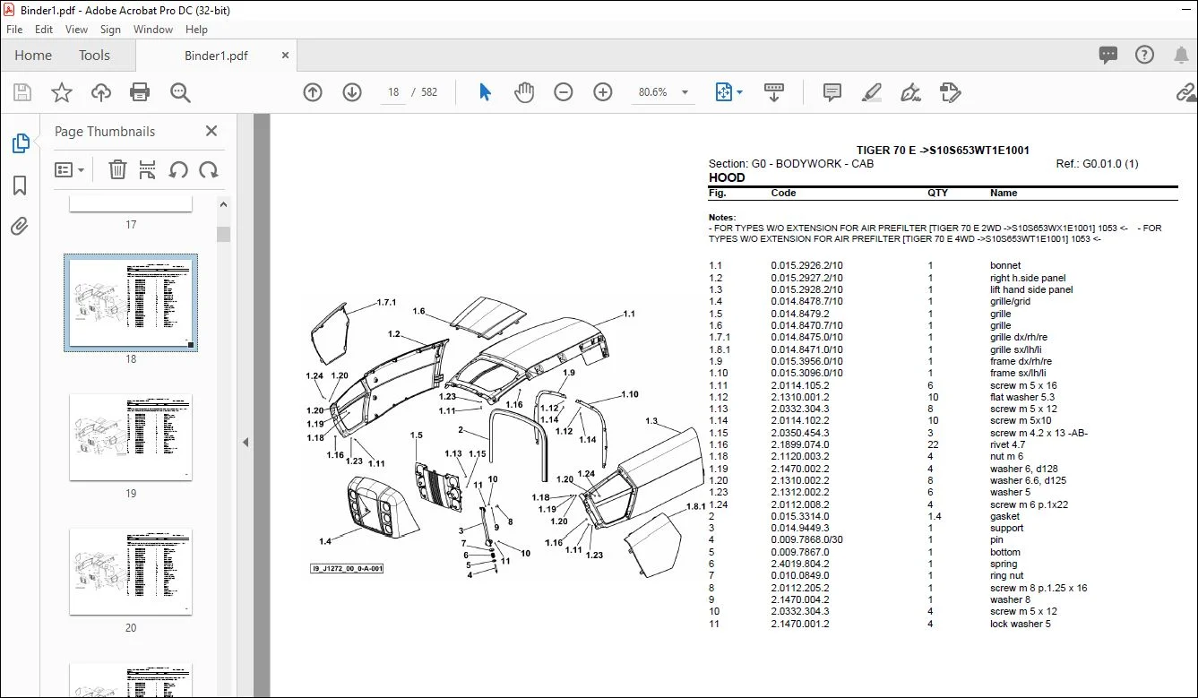
Task: Open the File menu
Action: 14,30
